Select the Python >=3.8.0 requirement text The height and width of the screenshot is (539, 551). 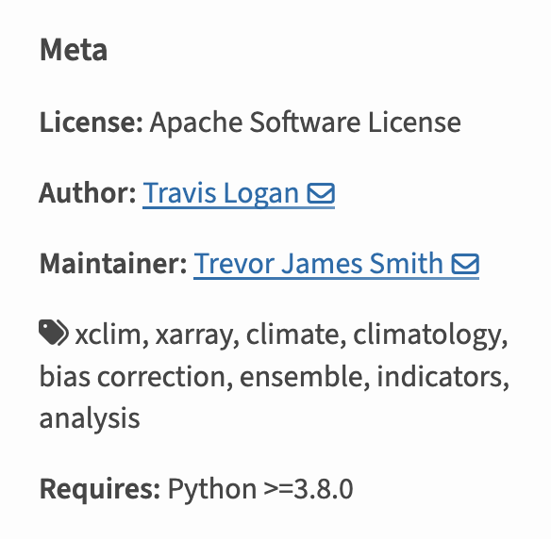260,489
